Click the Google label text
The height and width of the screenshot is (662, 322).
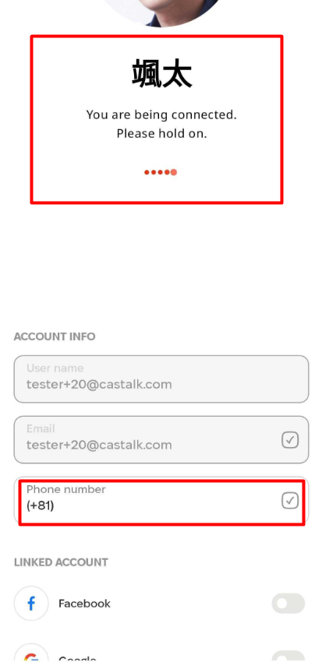[77, 659]
